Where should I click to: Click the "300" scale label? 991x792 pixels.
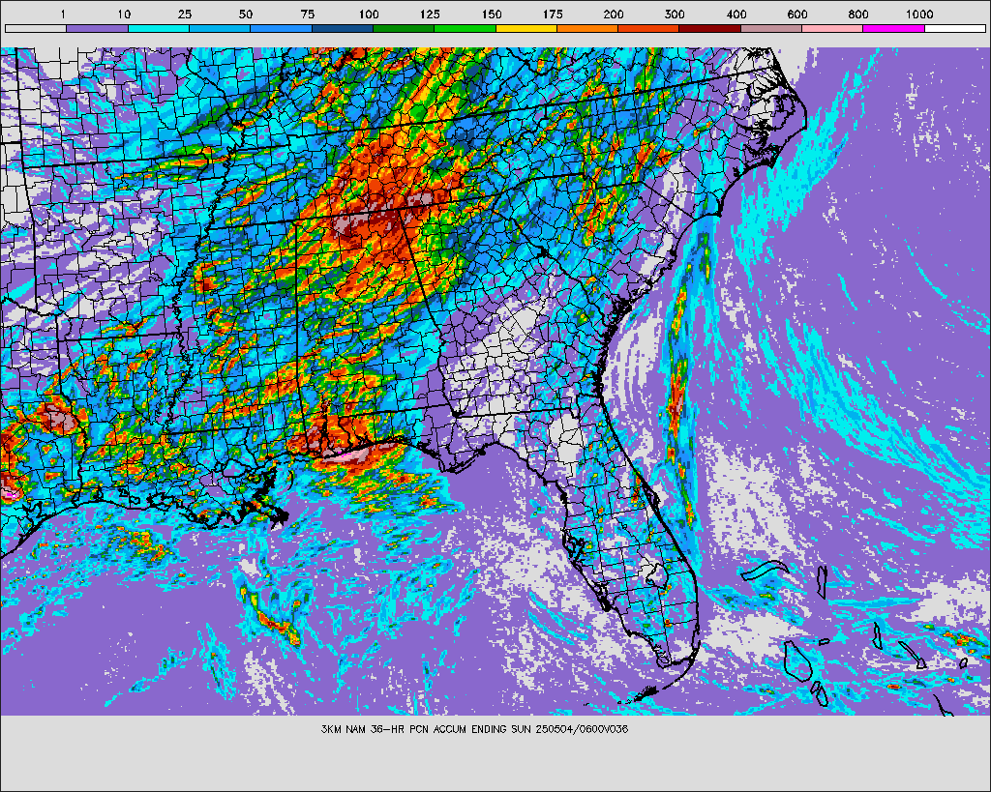pyautogui.click(x=675, y=14)
